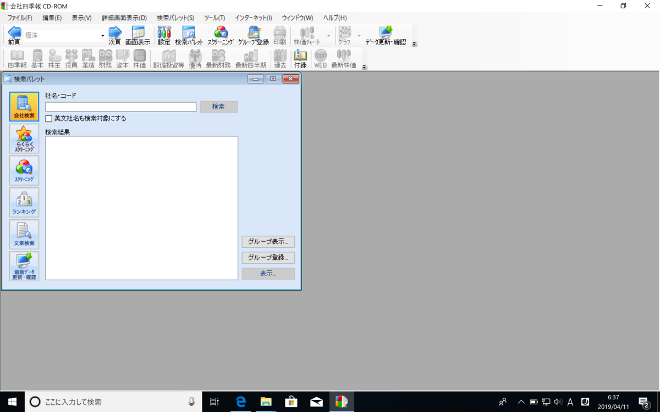Screen dimensions: 660x412
Task: Open the 最新株価 icon
Action: (x=344, y=59)
